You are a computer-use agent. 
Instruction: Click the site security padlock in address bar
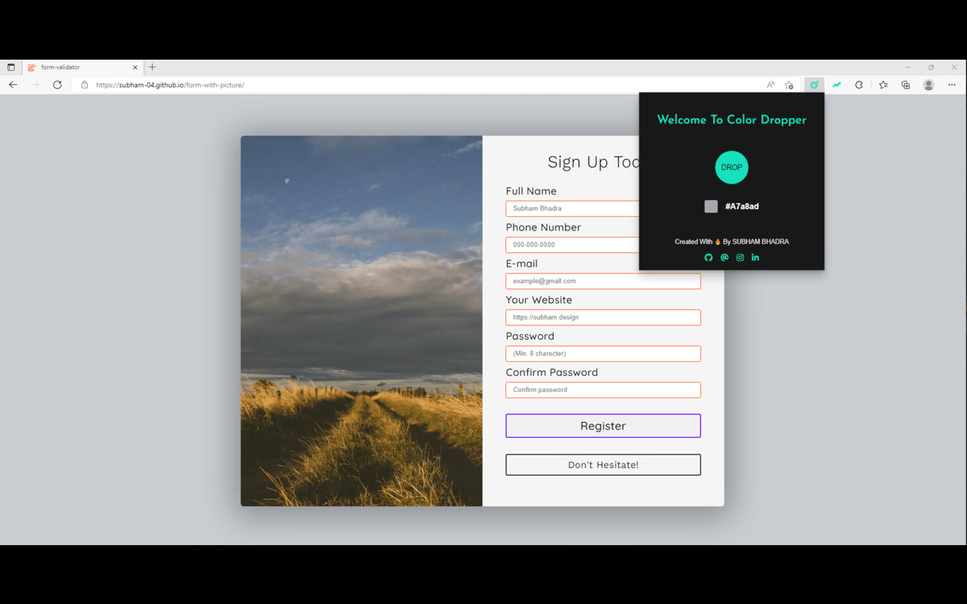[x=84, y=85]
